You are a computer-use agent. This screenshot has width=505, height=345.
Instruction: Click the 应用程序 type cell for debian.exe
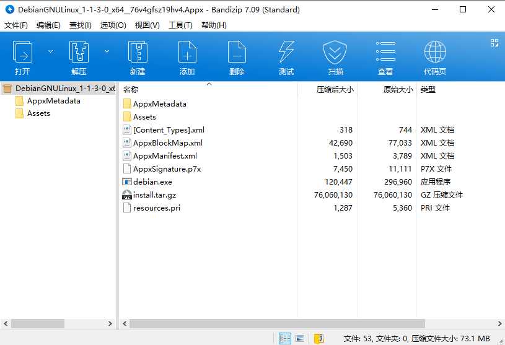(x=436, y=182)
